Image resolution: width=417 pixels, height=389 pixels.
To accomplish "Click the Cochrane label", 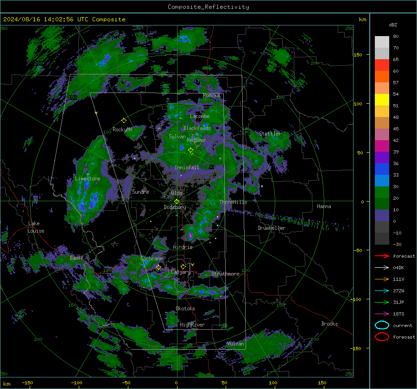I will pyautogui.click(x=152, y=259).
